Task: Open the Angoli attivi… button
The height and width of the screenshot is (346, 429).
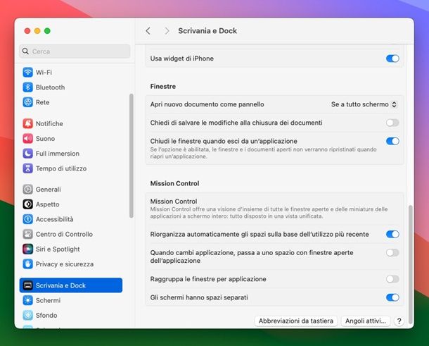Action: click(366, 321)
